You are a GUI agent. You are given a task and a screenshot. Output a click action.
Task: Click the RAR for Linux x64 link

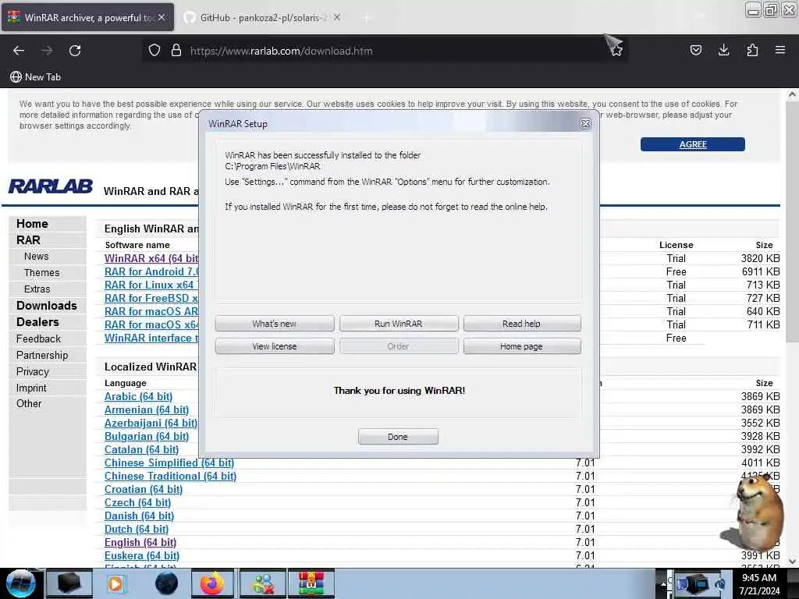[x=151, y=285]
